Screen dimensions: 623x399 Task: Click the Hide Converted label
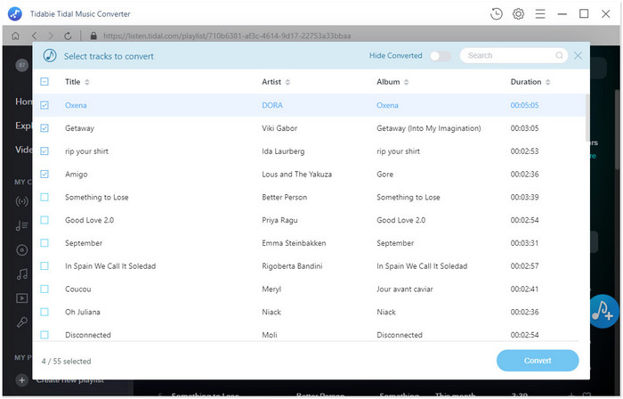396,55
